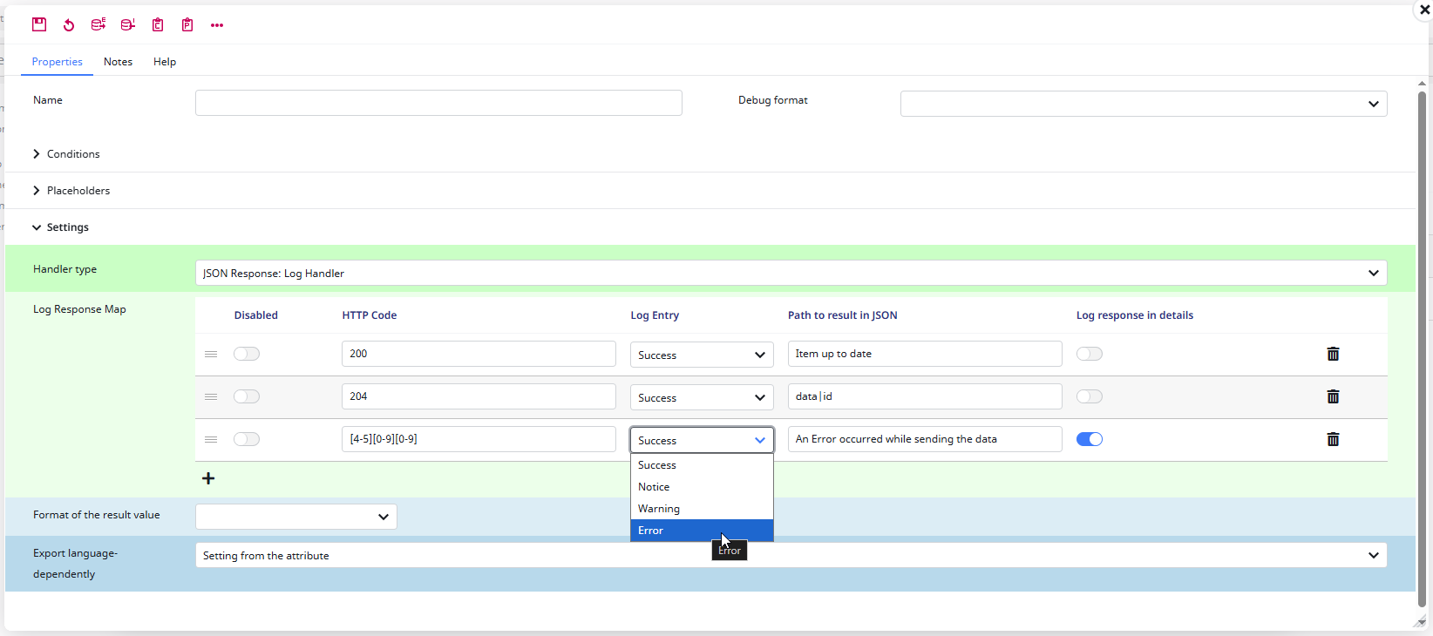Delete the [4-5][0-9][0-9] row

click(1333, 439)
